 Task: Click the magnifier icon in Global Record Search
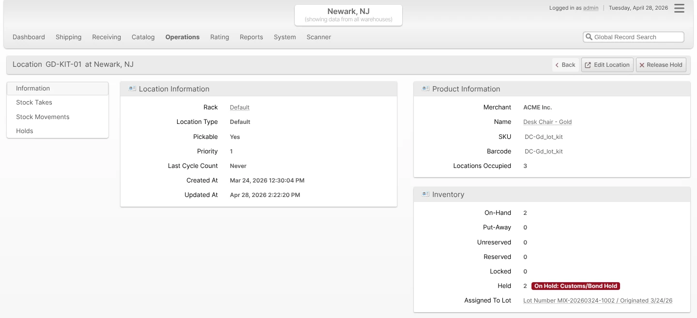pos(589,37)
